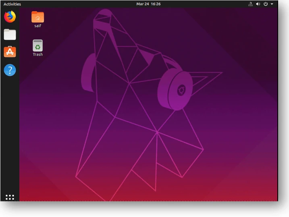Select the "Trash" label text

(37, 54)
